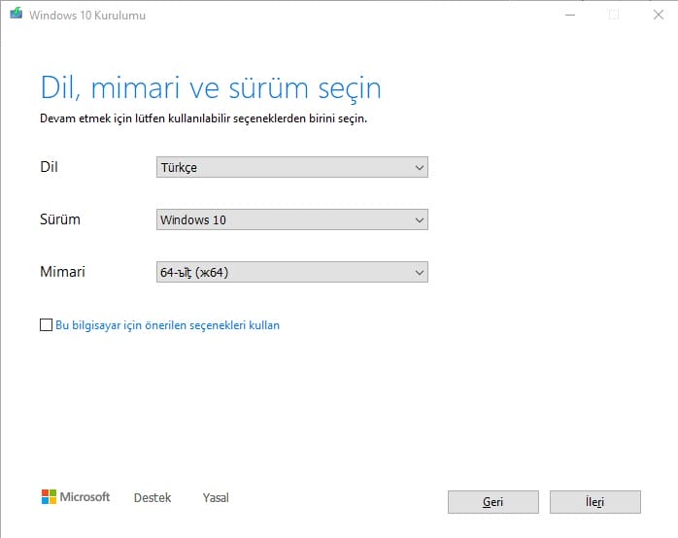
Task: Click the 'Bu bilgisayar için önerilen seçenekleri kullan' label
Action: (167, 326)
